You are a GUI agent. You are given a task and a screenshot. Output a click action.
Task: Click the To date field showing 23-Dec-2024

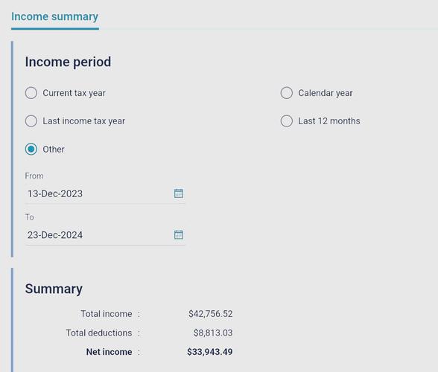pyautogui.click(x=105, y=235)
